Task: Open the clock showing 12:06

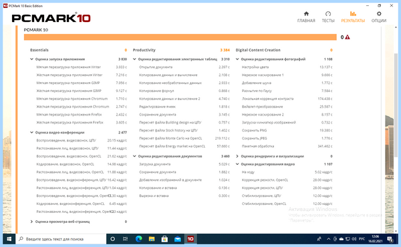Action: coord(375,239)
